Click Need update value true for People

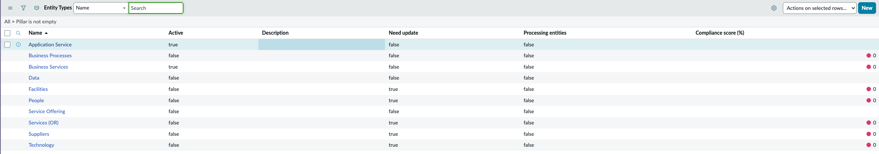[393, 100]
